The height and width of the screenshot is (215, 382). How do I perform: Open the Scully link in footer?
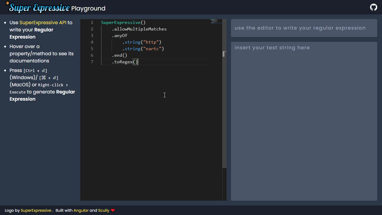click(x=104, y=210)
